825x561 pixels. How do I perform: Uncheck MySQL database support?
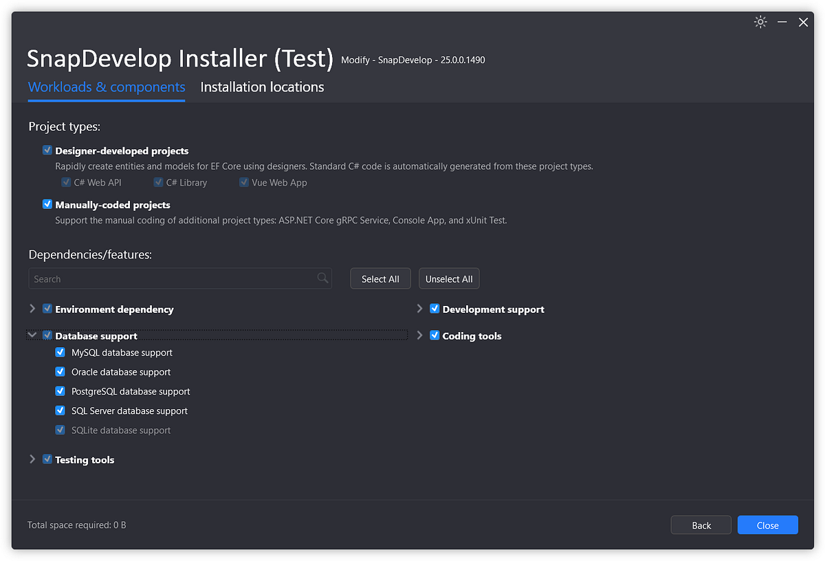(60, 353)
